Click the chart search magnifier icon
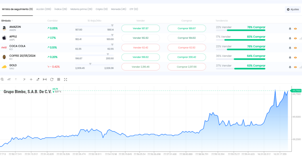The width and height of the screenshot is (302, 158). [x=2, y=79]
